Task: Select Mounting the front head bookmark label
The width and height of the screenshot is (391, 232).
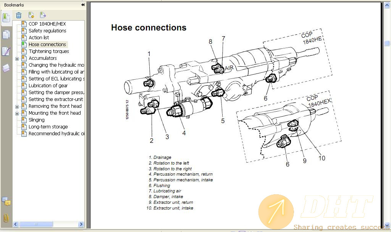Action: pos(55,113)
